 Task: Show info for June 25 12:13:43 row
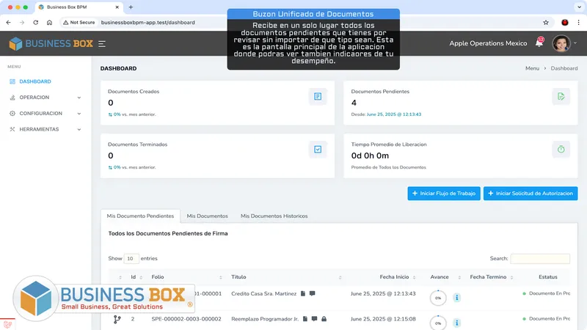pos(456,298)
